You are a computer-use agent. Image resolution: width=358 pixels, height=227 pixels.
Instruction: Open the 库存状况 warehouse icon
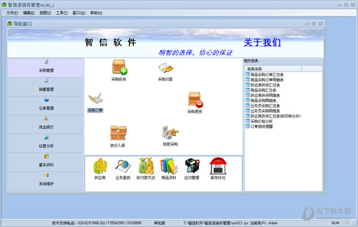(218, 166)
